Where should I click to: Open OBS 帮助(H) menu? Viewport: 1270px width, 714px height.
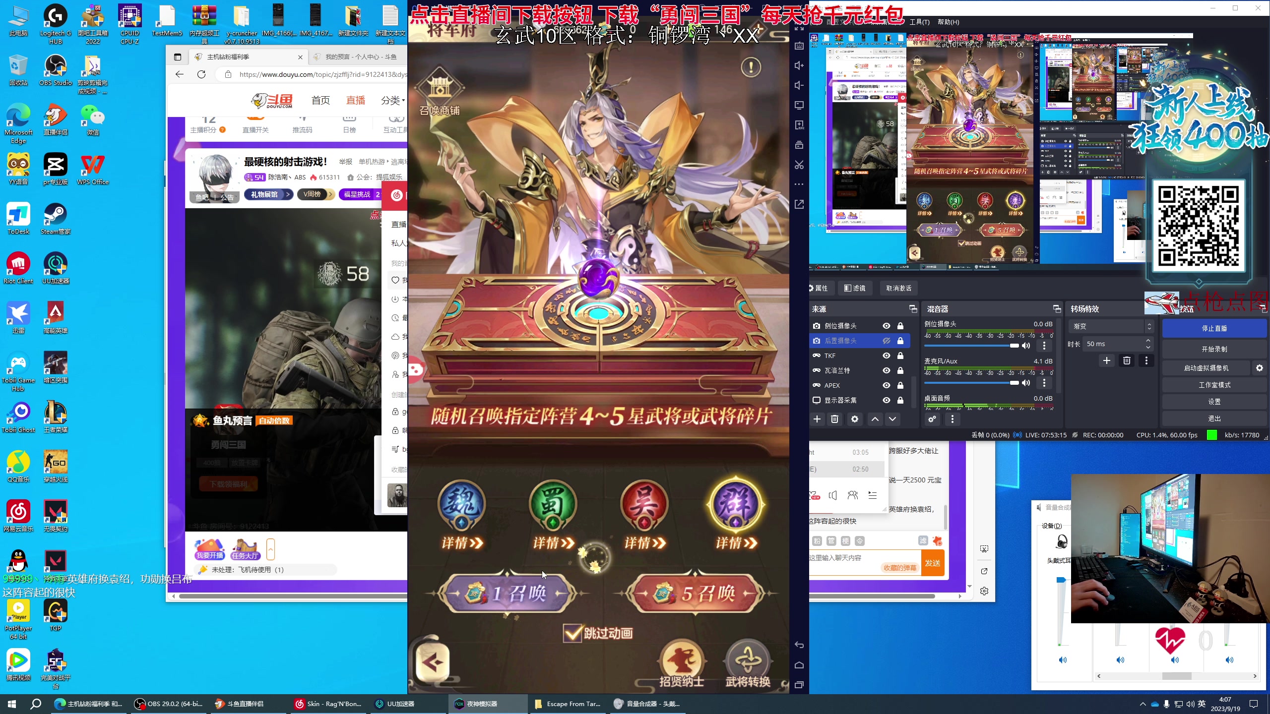coord(948,22)
